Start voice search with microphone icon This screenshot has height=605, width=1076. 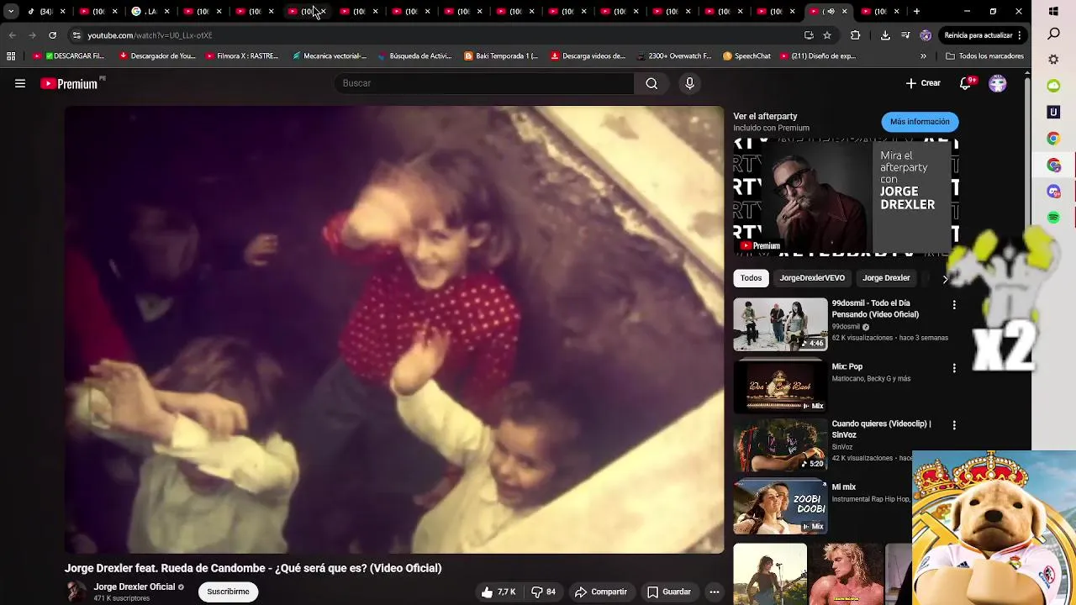click(x=689, y=83)
